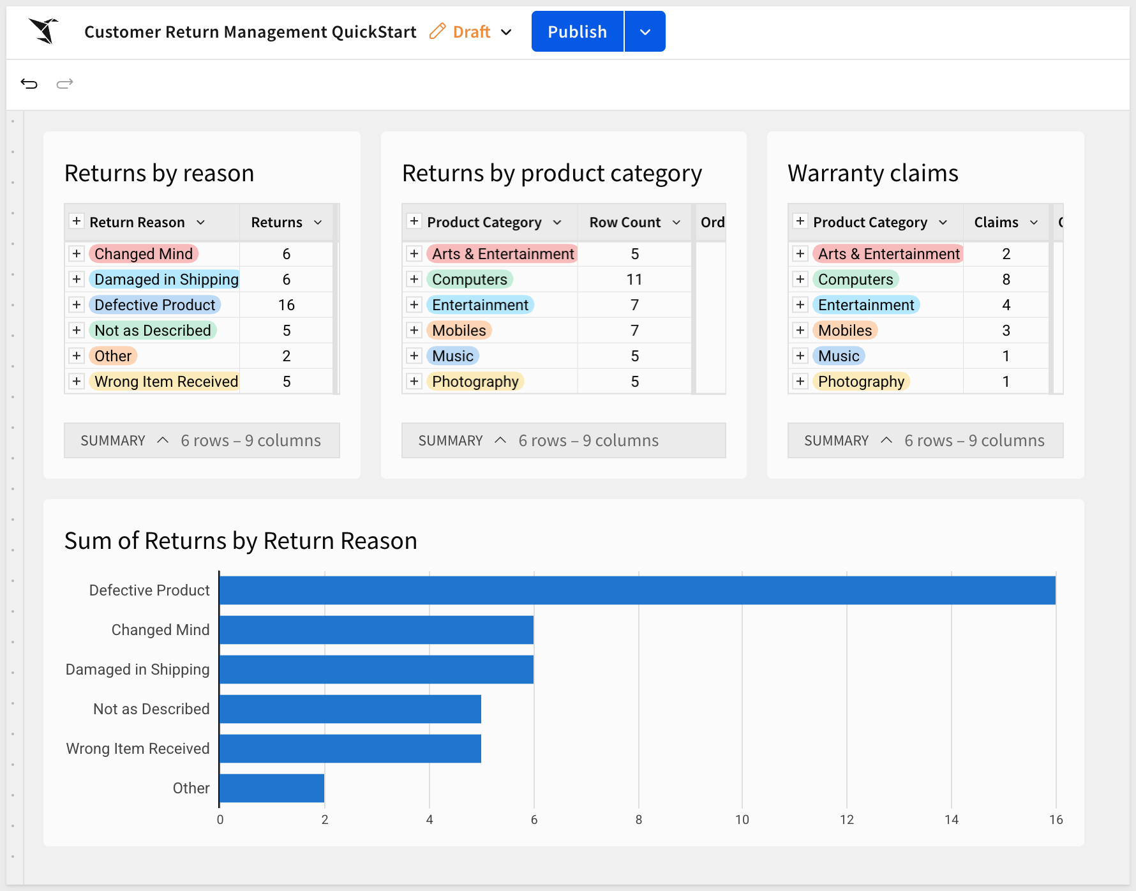Open the Return Reason column menu
This screenshot has height=891, width=1136.
200,222
